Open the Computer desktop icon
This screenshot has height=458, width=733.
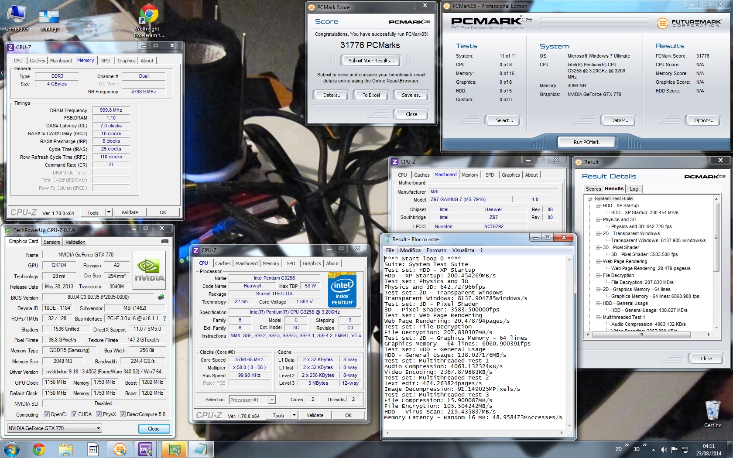tap(17, 18)
